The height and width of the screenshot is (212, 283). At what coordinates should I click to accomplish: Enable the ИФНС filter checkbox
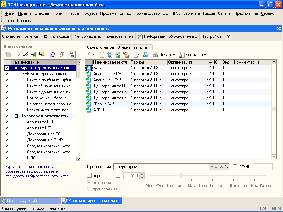[x=235, y=167]
